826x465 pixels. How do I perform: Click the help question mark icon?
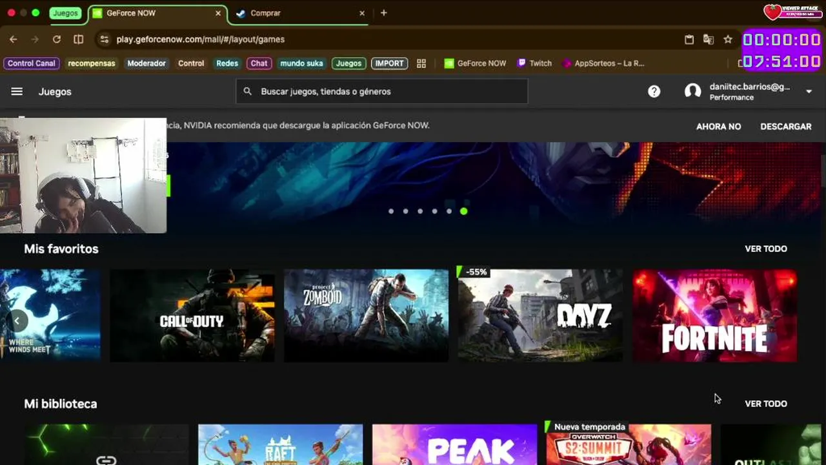tap(654, 92)
